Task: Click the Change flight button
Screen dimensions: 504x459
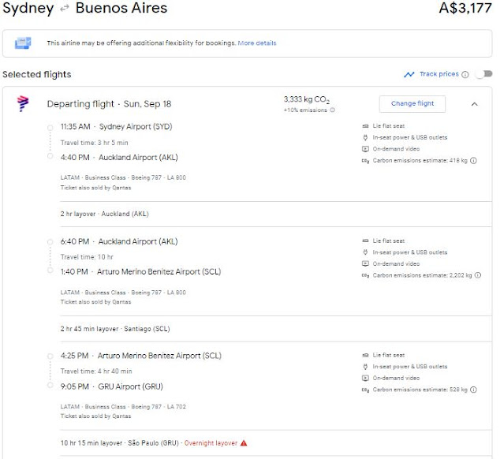Action: coord(412,103)
